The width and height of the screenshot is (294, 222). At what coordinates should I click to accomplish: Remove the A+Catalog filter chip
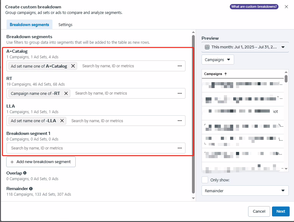[73, 66]
